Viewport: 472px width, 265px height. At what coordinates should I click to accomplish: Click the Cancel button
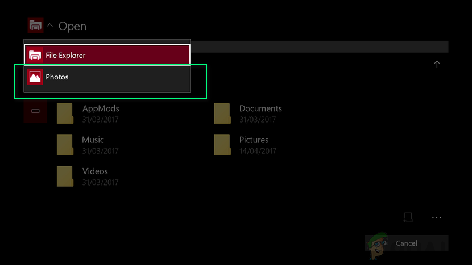[407, 243]
